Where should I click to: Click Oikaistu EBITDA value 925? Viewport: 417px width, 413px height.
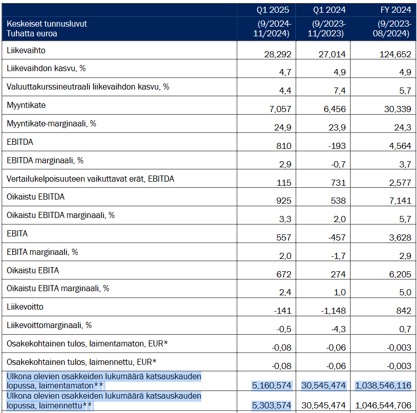[x=284, y=201]
